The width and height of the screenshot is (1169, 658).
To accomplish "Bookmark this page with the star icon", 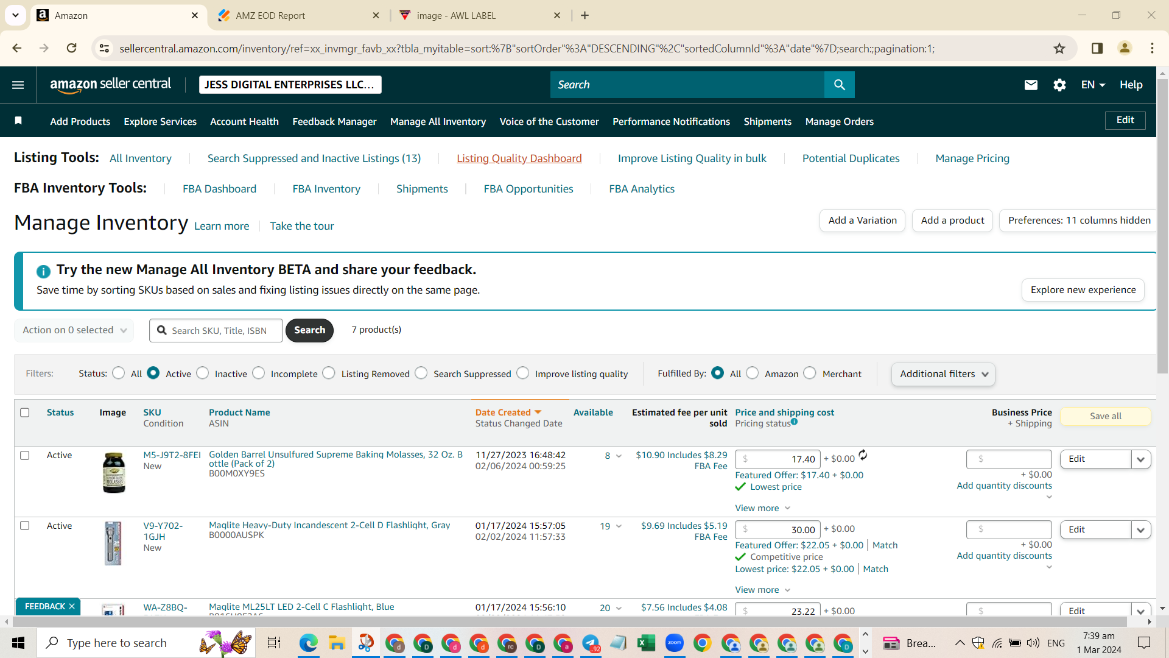I will pos(1059,48).
